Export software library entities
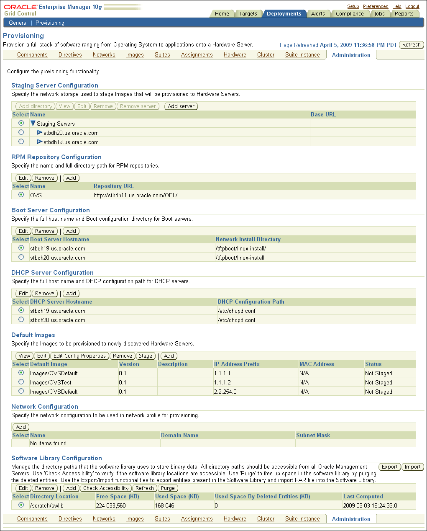Viewport: 427px width, 531px height. tap(389, 467)
